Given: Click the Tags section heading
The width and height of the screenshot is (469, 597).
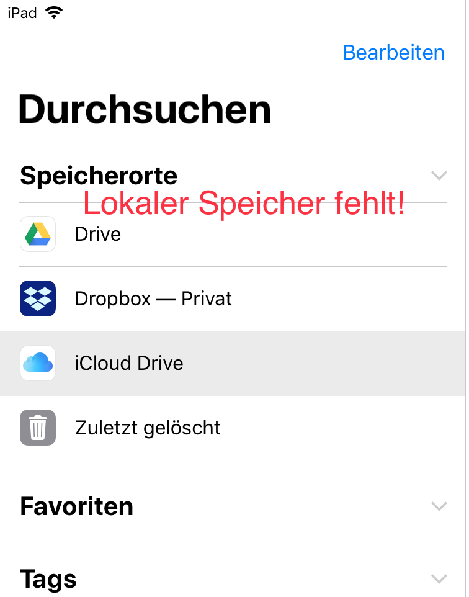Looking at the screenshot, I should click(48, 579).
